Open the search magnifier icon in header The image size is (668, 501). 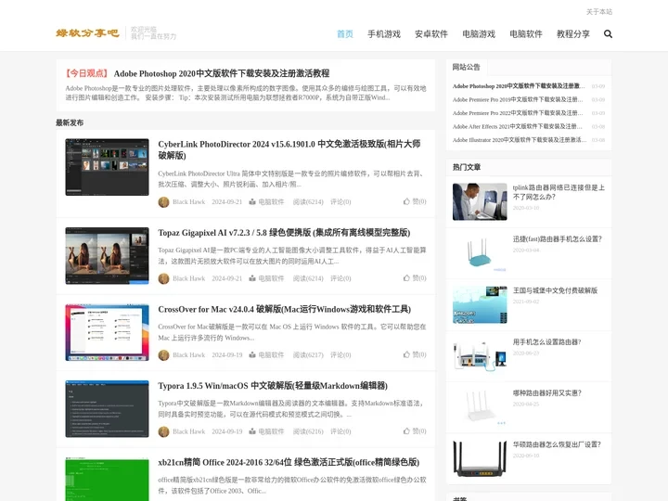click(x=608, y=34)
